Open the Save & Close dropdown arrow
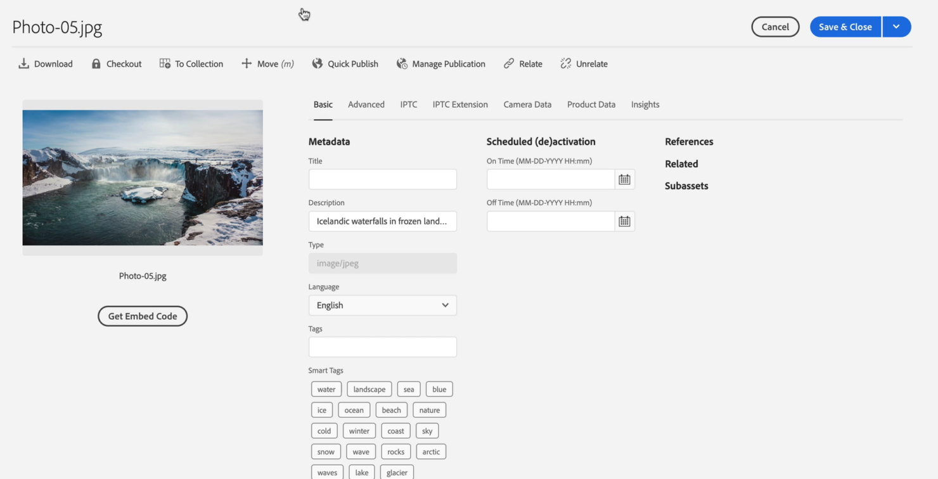This screenshot has width=938, height=479. [x=897, y=27]
